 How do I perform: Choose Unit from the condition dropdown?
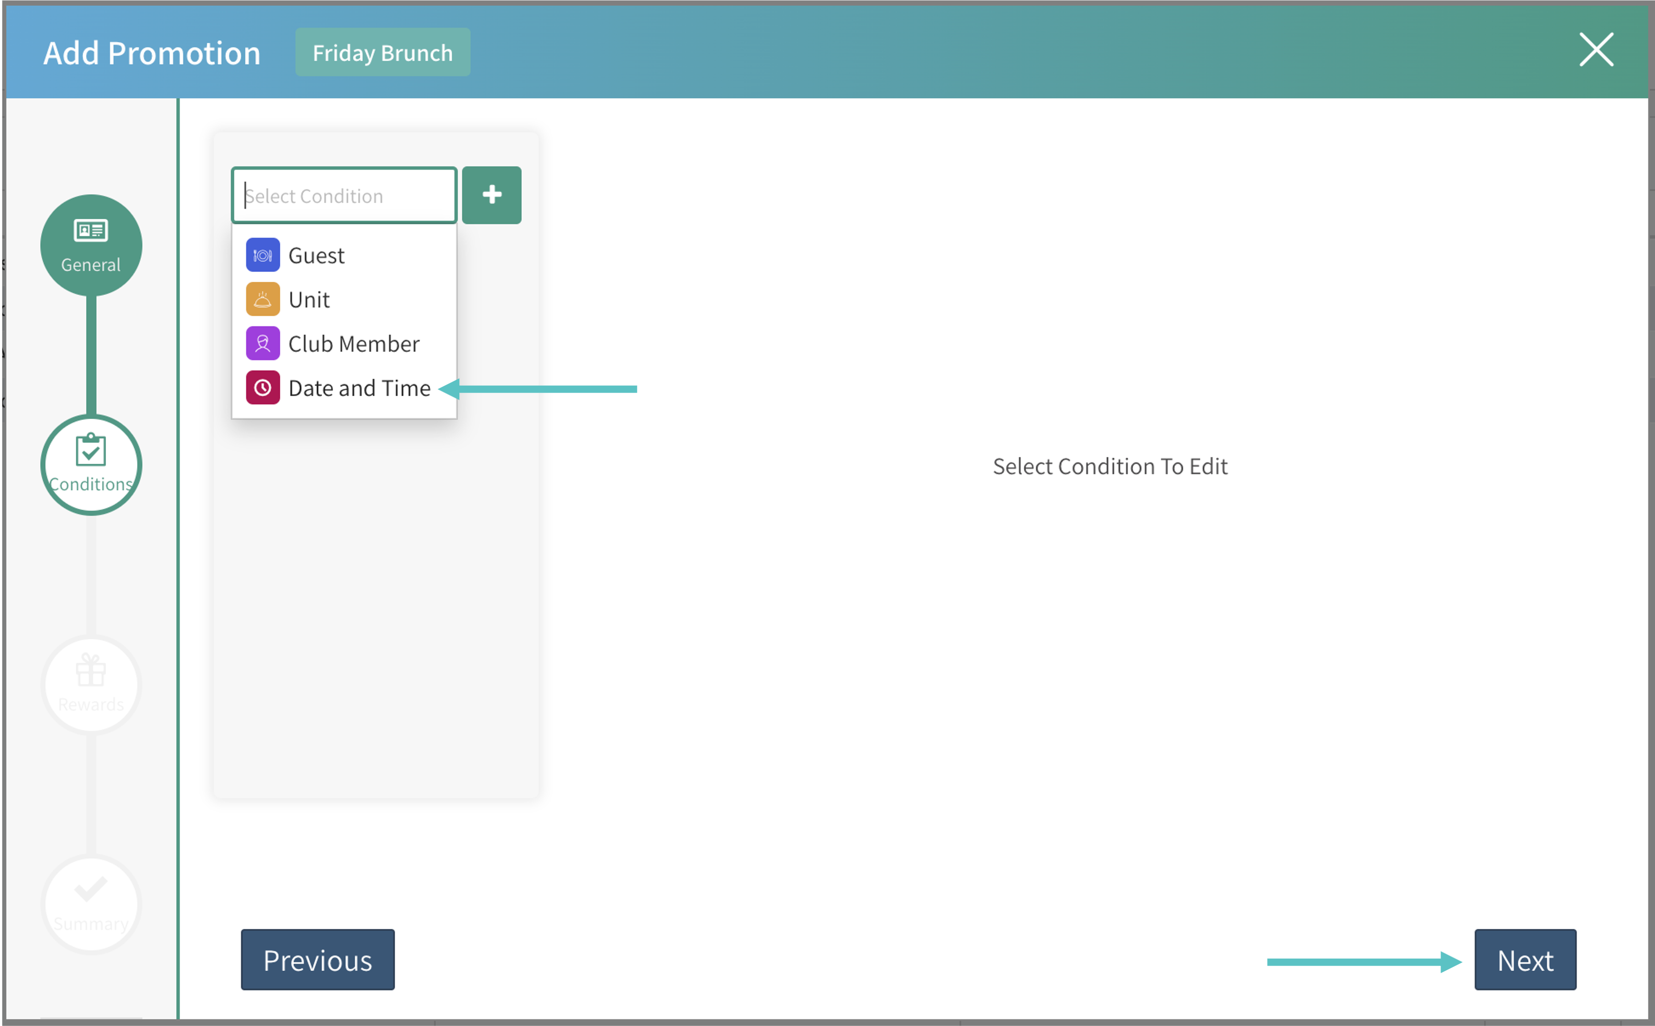(309, 300)
